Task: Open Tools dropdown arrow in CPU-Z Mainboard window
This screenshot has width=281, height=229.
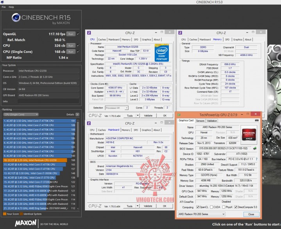Action: 138,206
